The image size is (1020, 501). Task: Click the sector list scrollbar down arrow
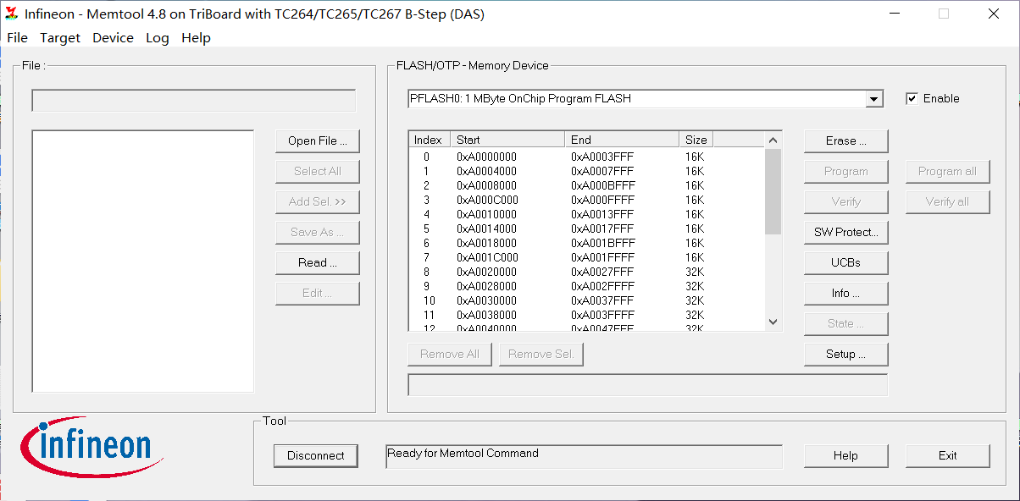click(x=772, y=322)
